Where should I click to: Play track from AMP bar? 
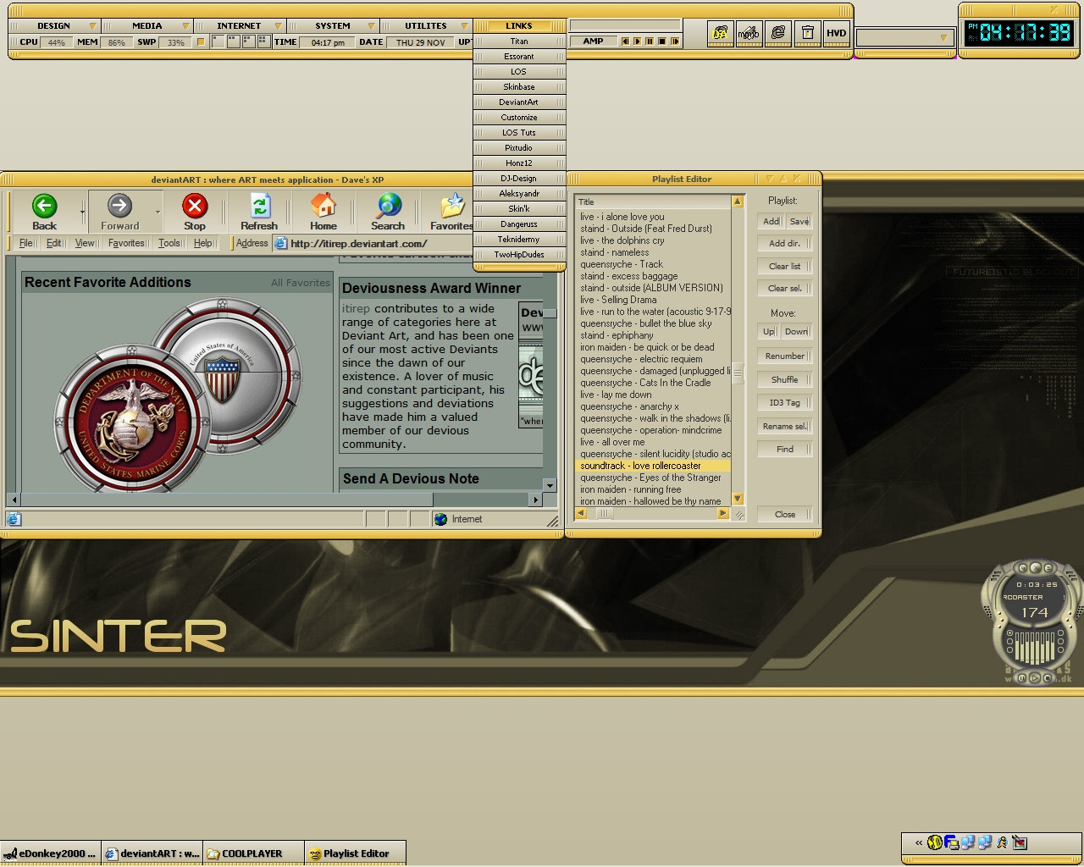638,41
